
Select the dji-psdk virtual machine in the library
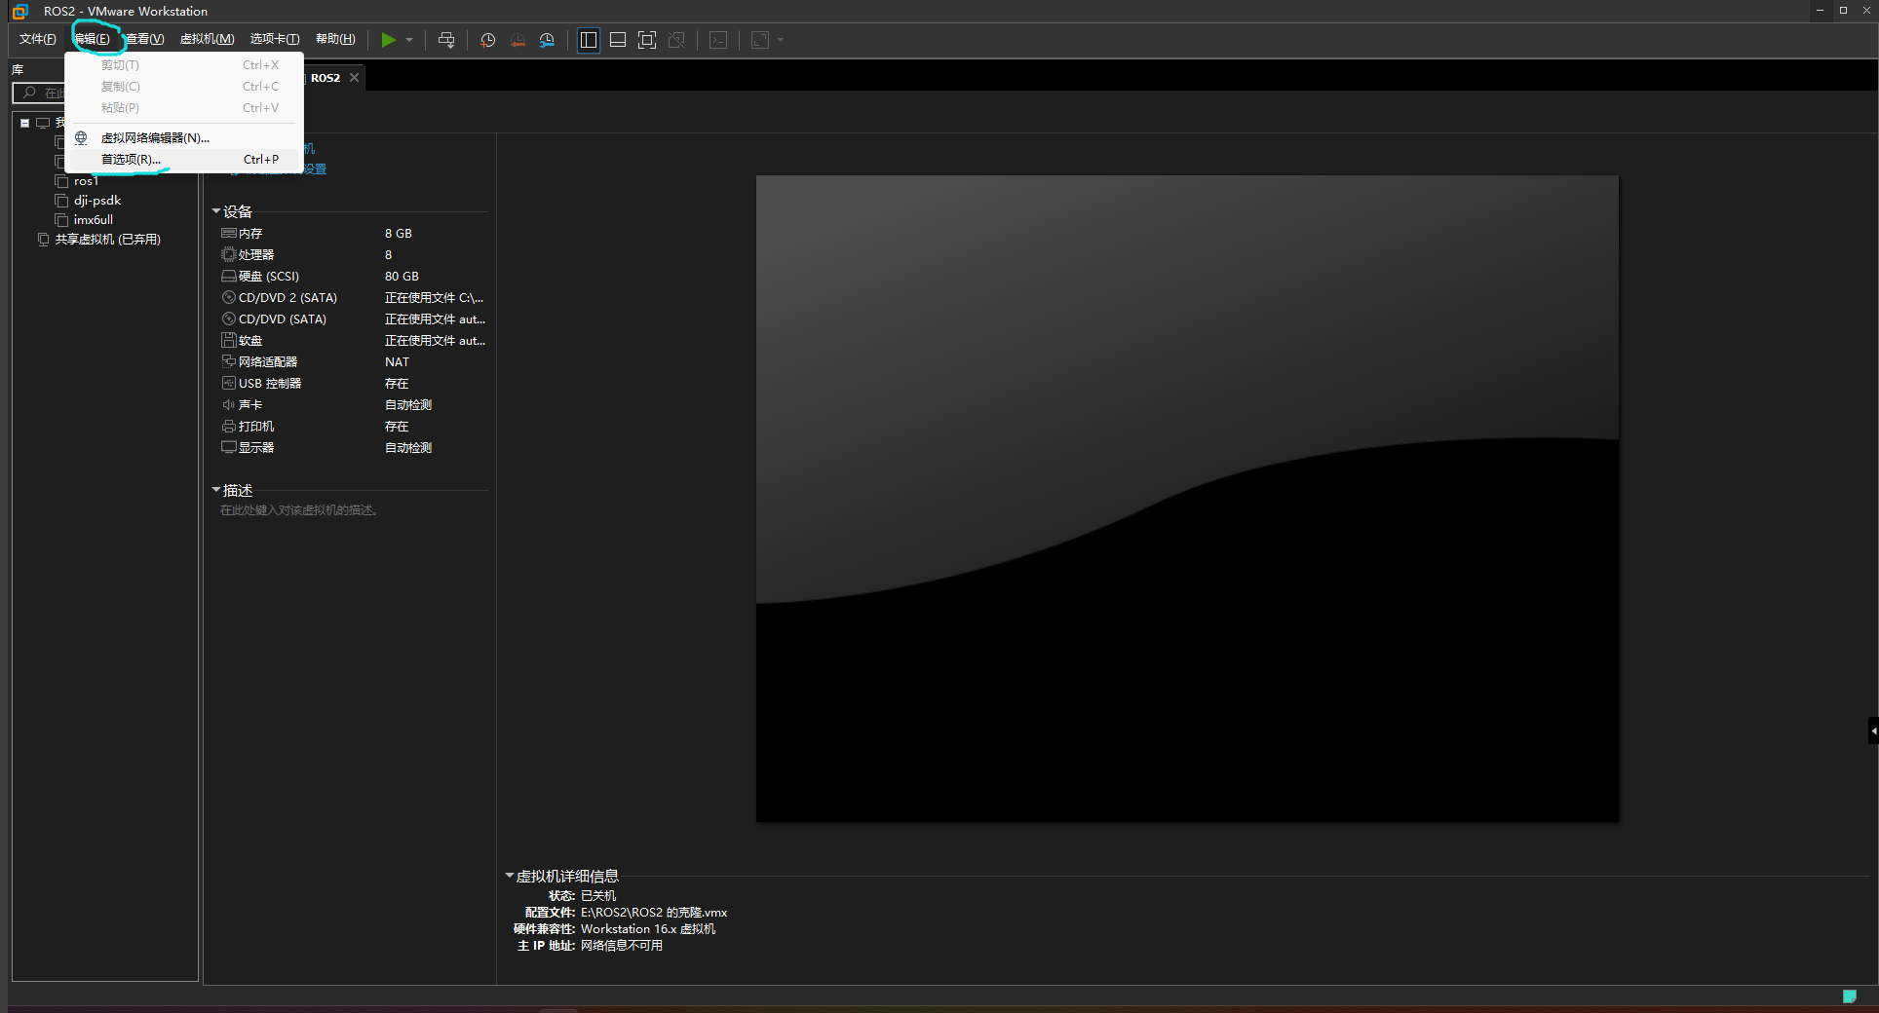coord(97,201)
